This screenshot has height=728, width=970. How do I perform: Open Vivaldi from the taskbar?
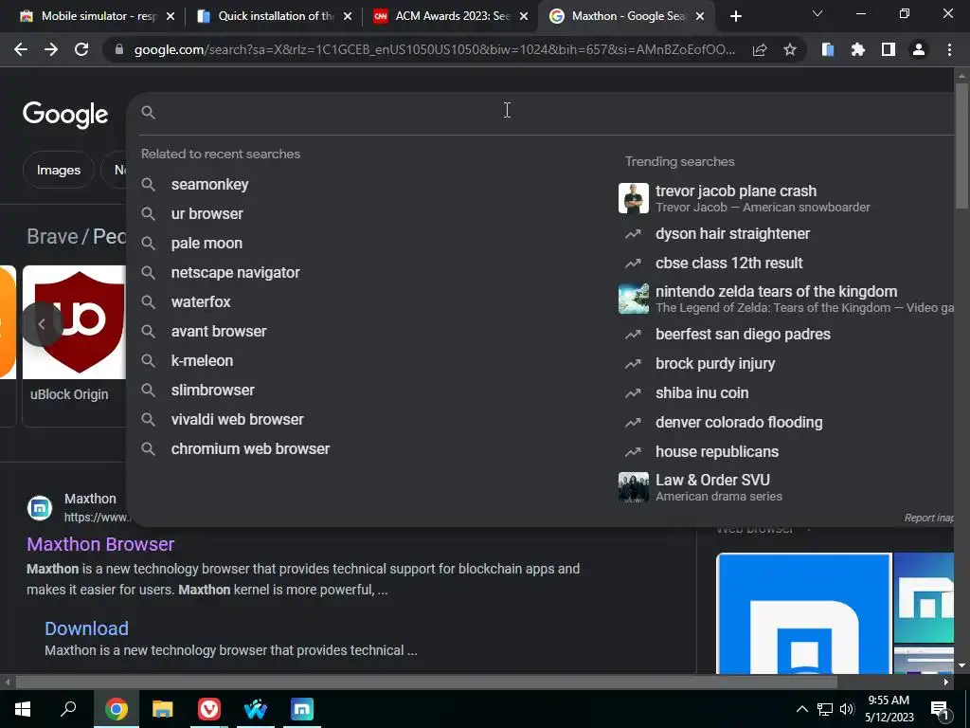tap(209, 709)
